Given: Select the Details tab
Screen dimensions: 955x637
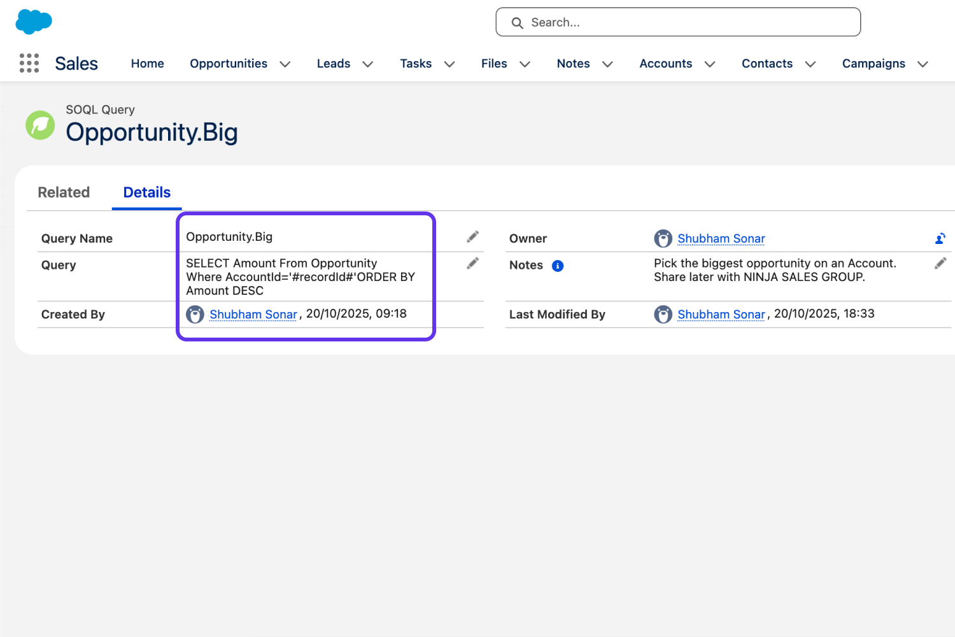Looking at the screenshot, I should pos(147,192).
